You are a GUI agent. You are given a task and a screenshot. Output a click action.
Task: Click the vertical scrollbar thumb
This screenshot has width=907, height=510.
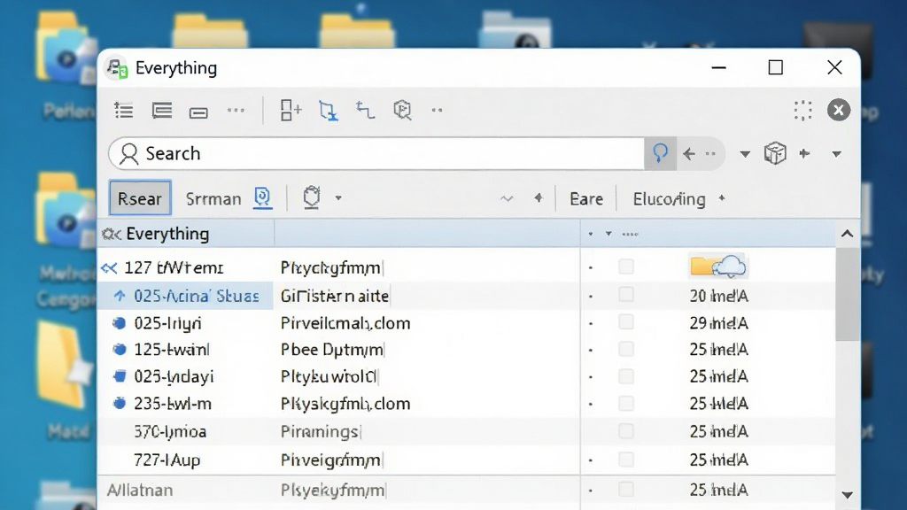(847, 295)
